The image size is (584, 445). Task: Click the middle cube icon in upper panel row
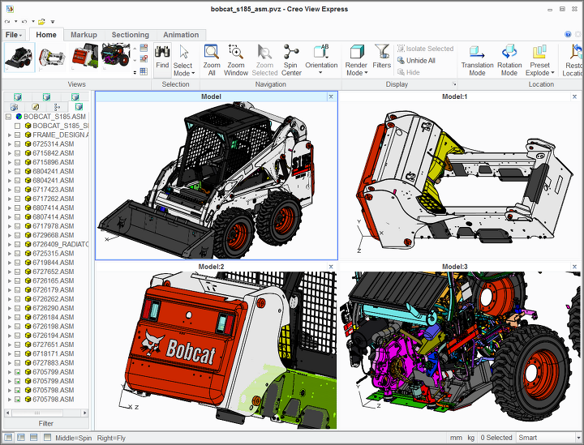coord(46,97)
